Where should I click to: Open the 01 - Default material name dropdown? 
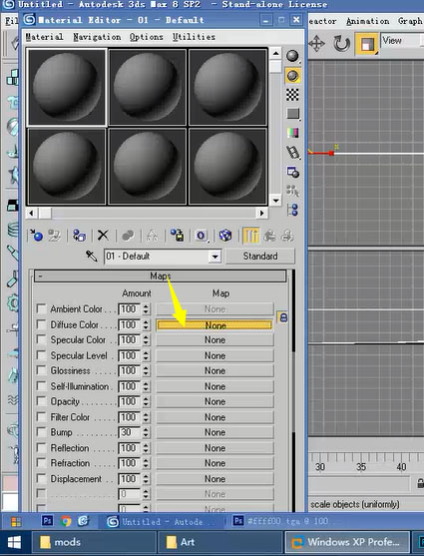pos(214,256)
